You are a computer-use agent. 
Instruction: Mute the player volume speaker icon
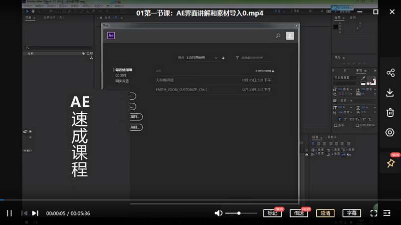pos(219,213)
